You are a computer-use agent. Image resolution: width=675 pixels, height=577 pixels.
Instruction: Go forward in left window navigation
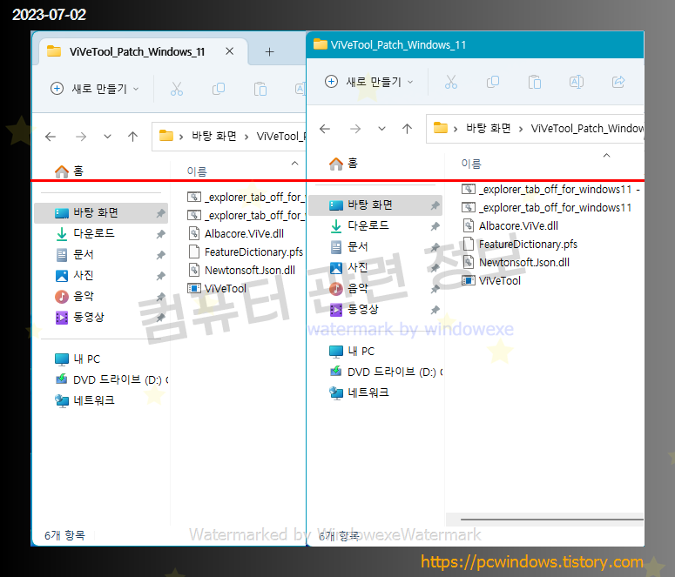[81, 137]
